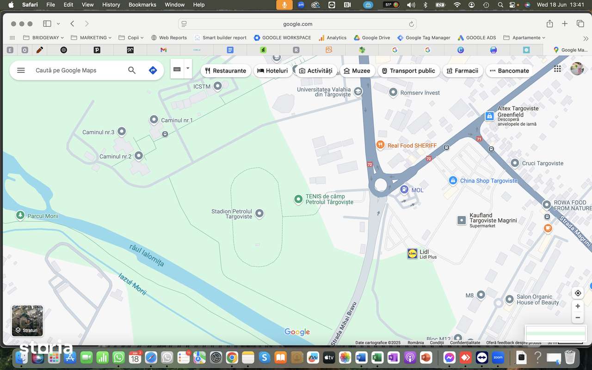Click the MOL gas station pin
This screenshot has width=592, height=370.
pos(404,190)
